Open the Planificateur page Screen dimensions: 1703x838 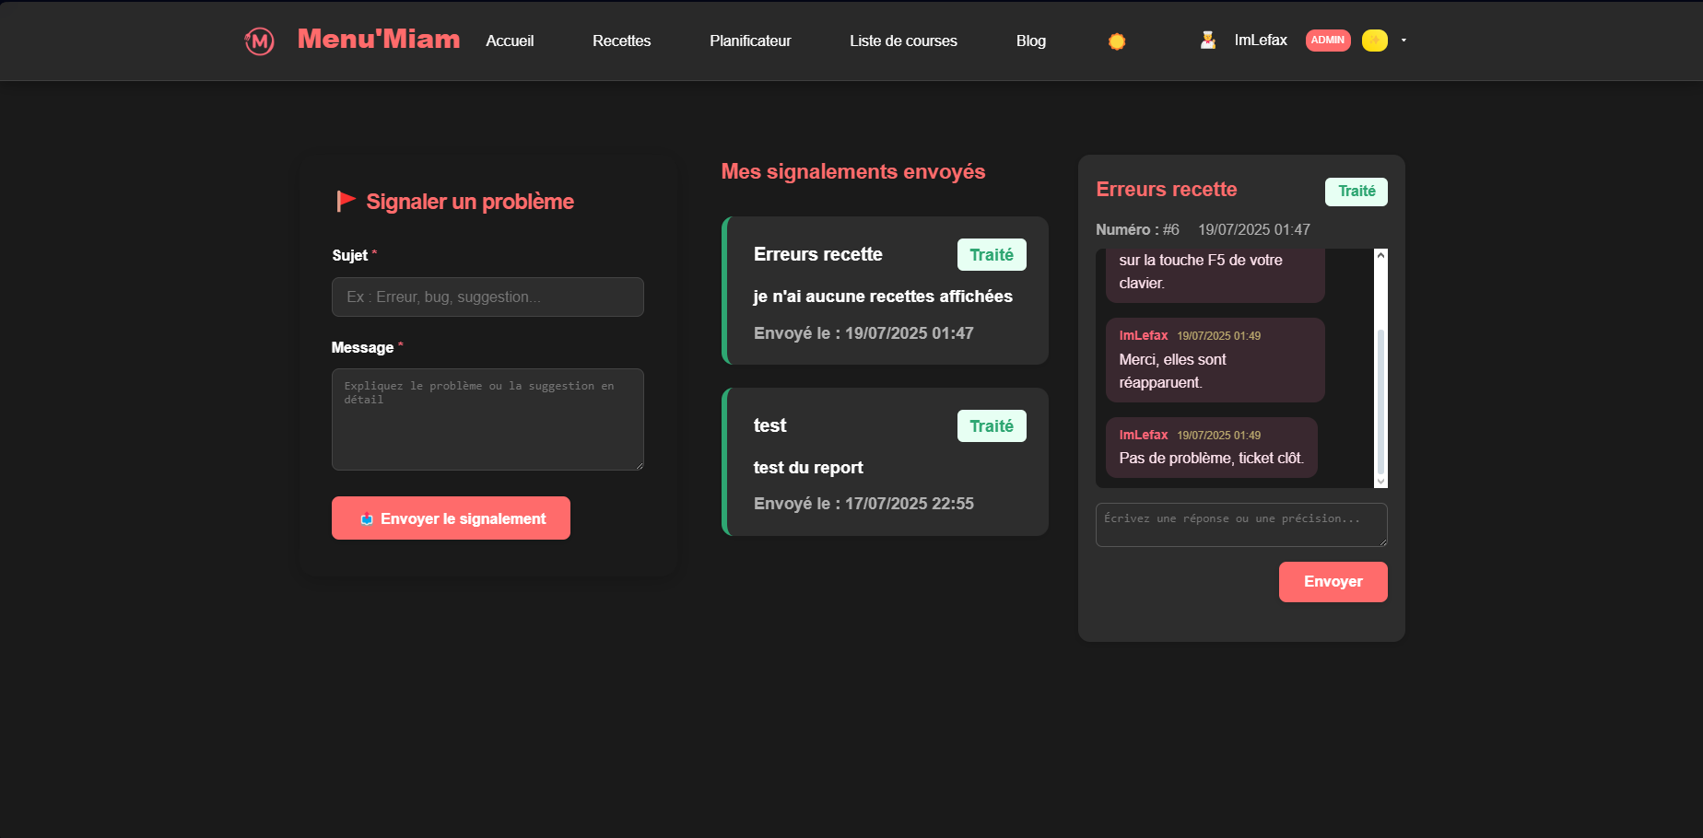750,41
